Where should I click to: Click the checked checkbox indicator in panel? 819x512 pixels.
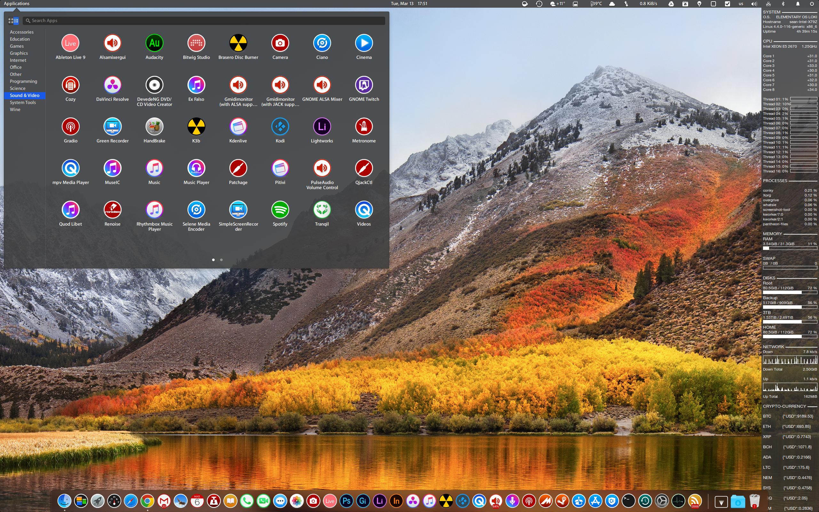727,4
